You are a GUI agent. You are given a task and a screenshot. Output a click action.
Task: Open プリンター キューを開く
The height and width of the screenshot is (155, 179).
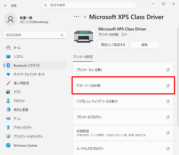123,70
